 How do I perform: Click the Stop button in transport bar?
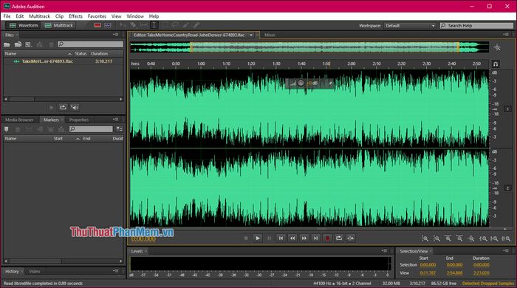point(246,238)
